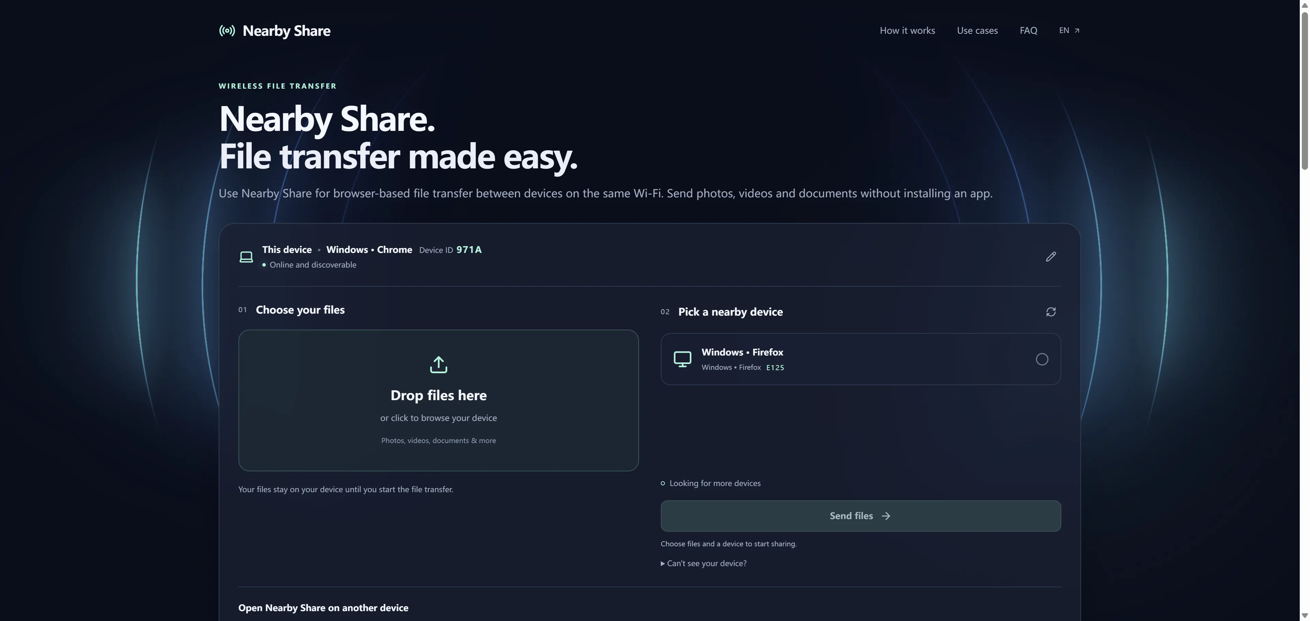The width and height of the screenshot is (1310, 621).
Task: Expand the "Can't see your device?" details
Action: 703,563
